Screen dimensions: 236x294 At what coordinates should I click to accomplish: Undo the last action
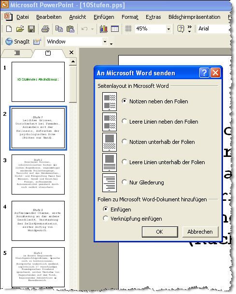[x=84, y=29]
